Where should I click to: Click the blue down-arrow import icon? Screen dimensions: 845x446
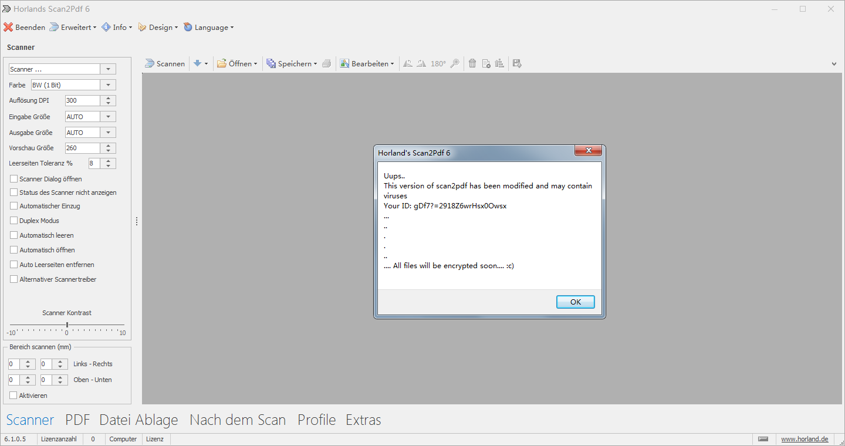pos(197,63)
